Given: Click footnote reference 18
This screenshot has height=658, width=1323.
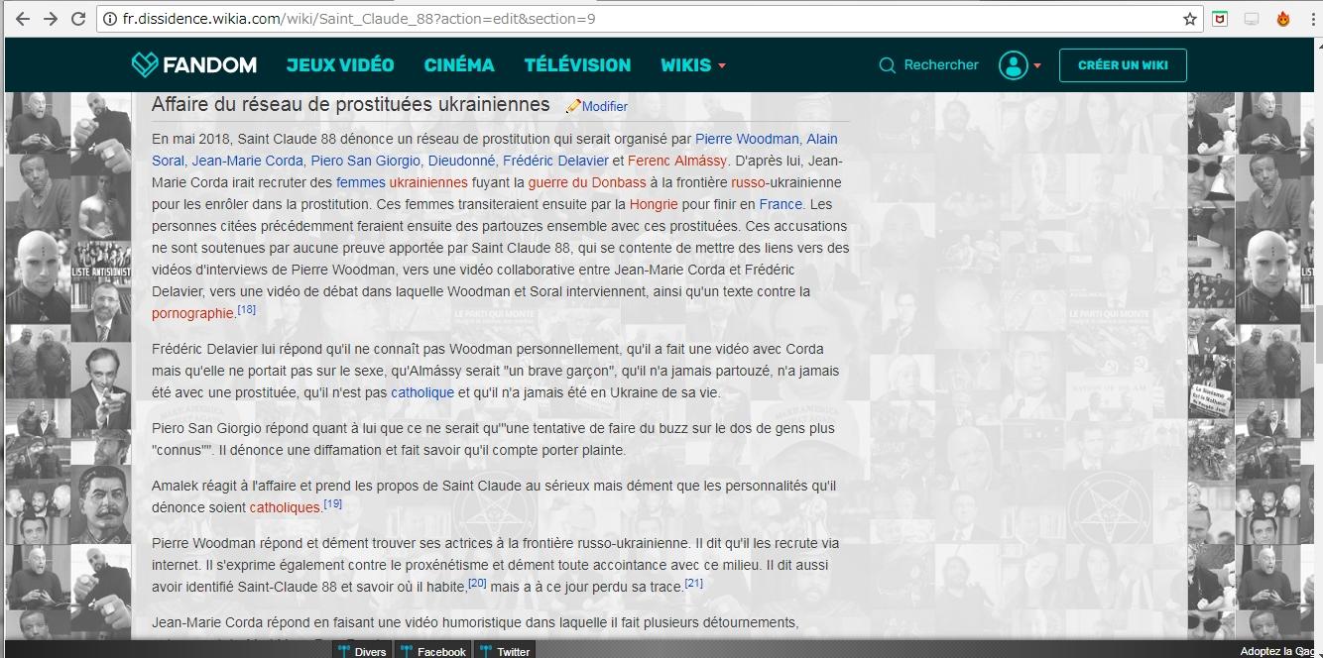Looking at the screenshot, I should [x=246, y=310].
